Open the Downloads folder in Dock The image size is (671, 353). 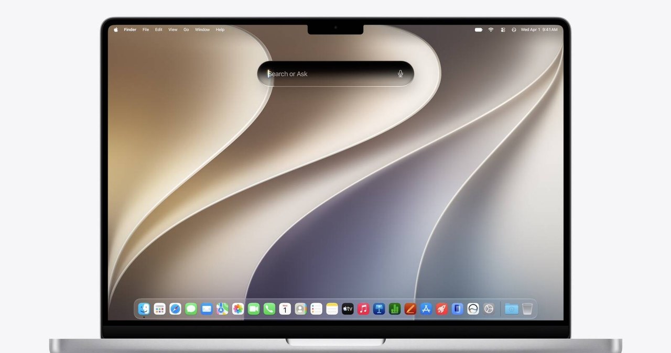[511, 309]
